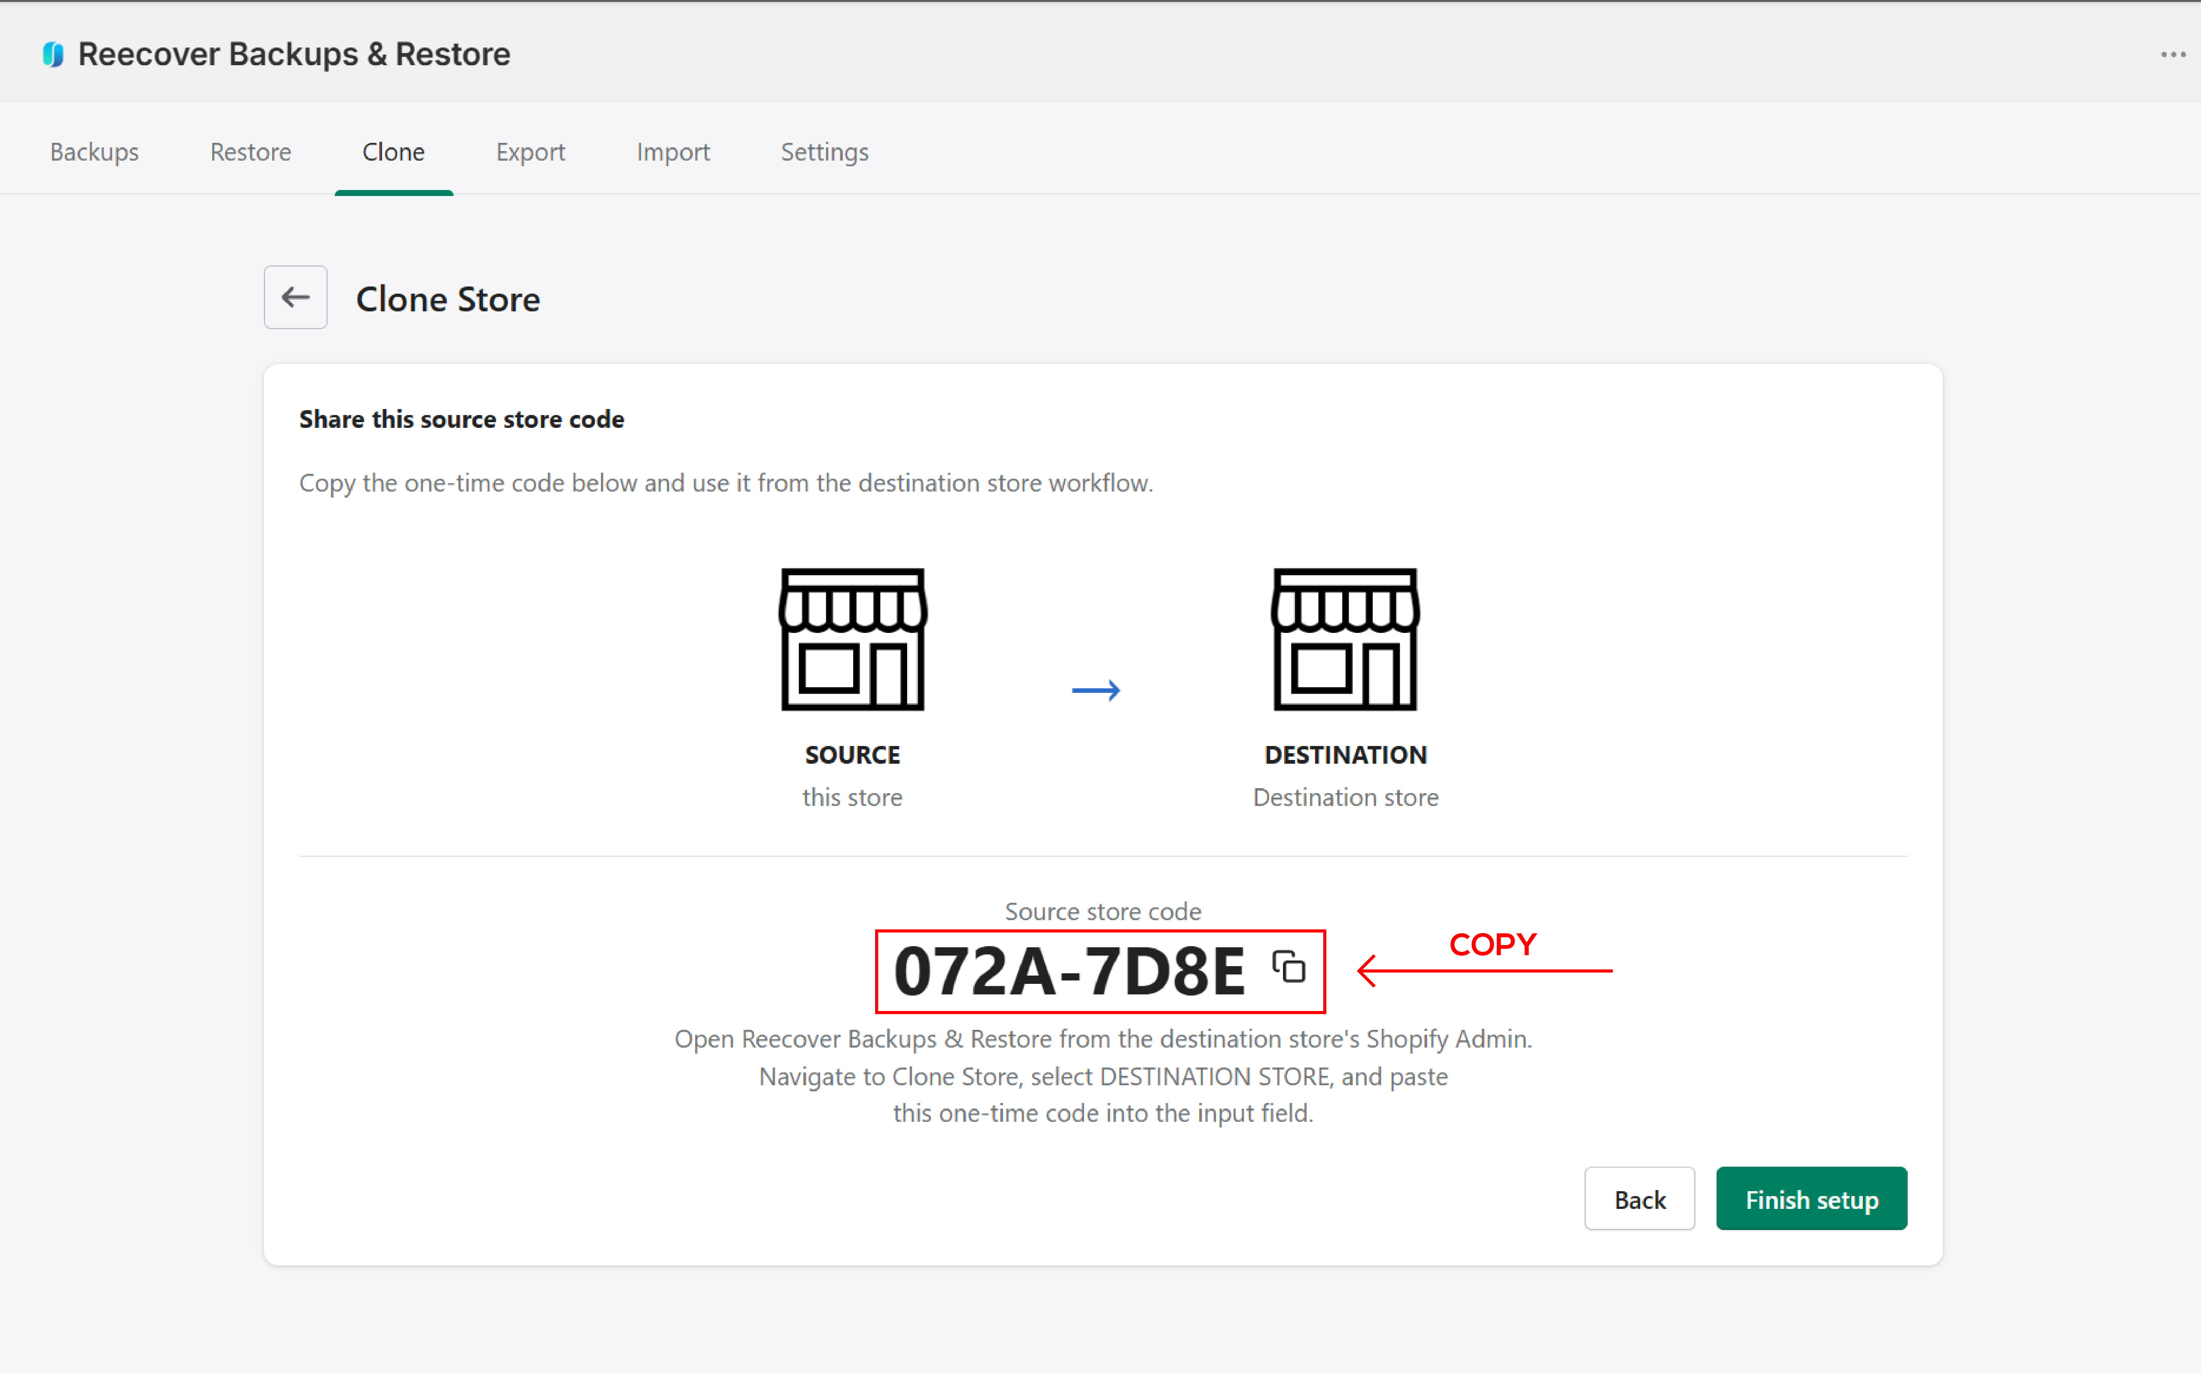Viewport: 2201px width, 1374px height.
Task: Click the SOURCE store icon
Action: (852, 639)
